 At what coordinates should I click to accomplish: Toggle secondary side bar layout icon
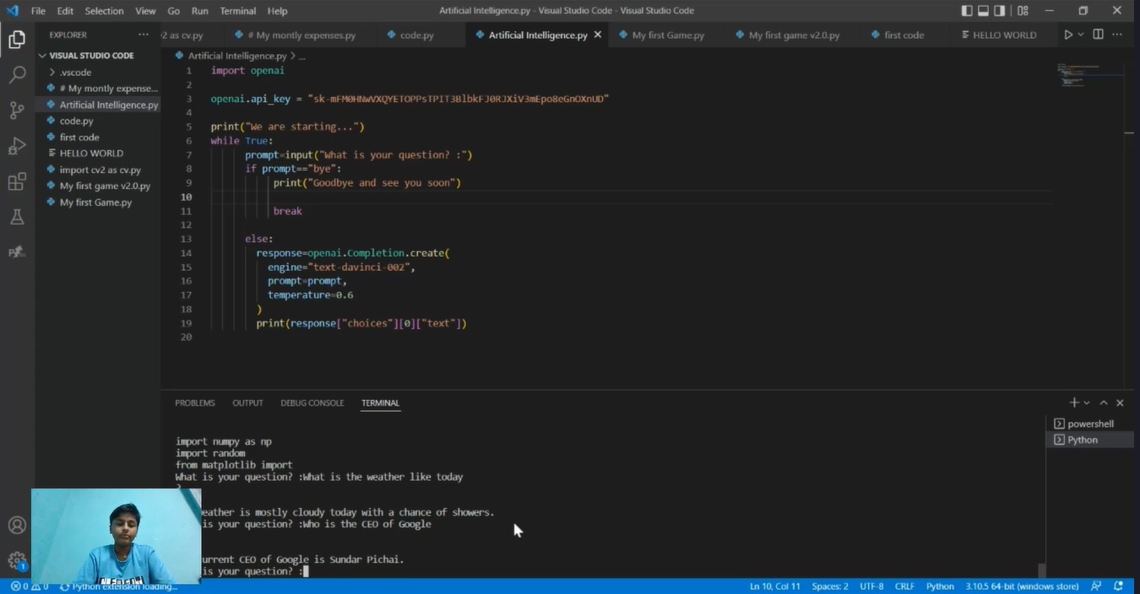[x=1000, y=11]
